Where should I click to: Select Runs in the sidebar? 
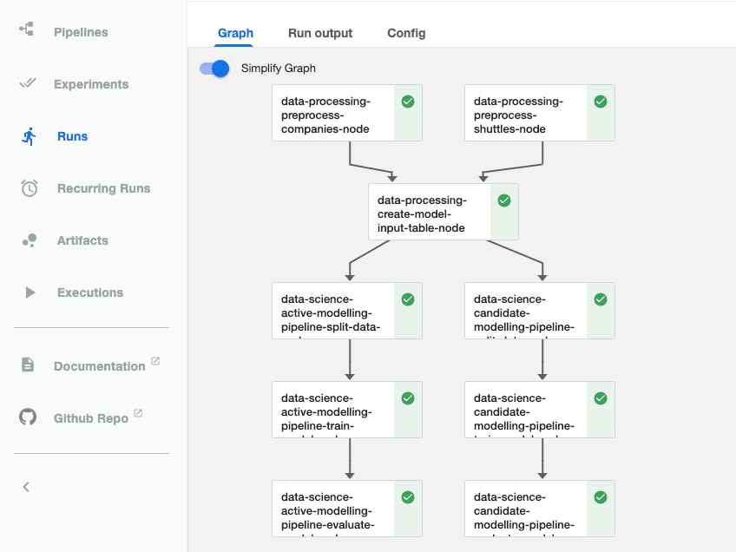(72, 136)
